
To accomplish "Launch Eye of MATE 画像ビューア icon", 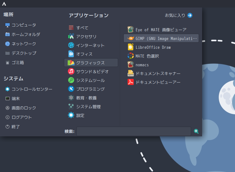I will [x=131, y=30].
